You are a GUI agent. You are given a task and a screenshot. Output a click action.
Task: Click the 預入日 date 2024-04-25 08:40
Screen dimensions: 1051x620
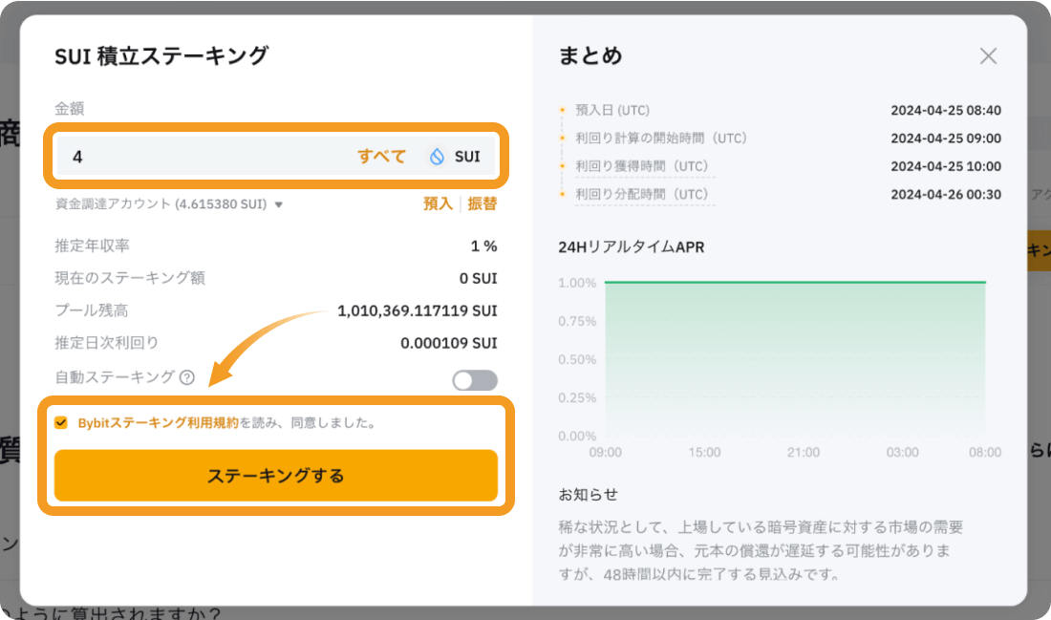[x=946, y=110]
